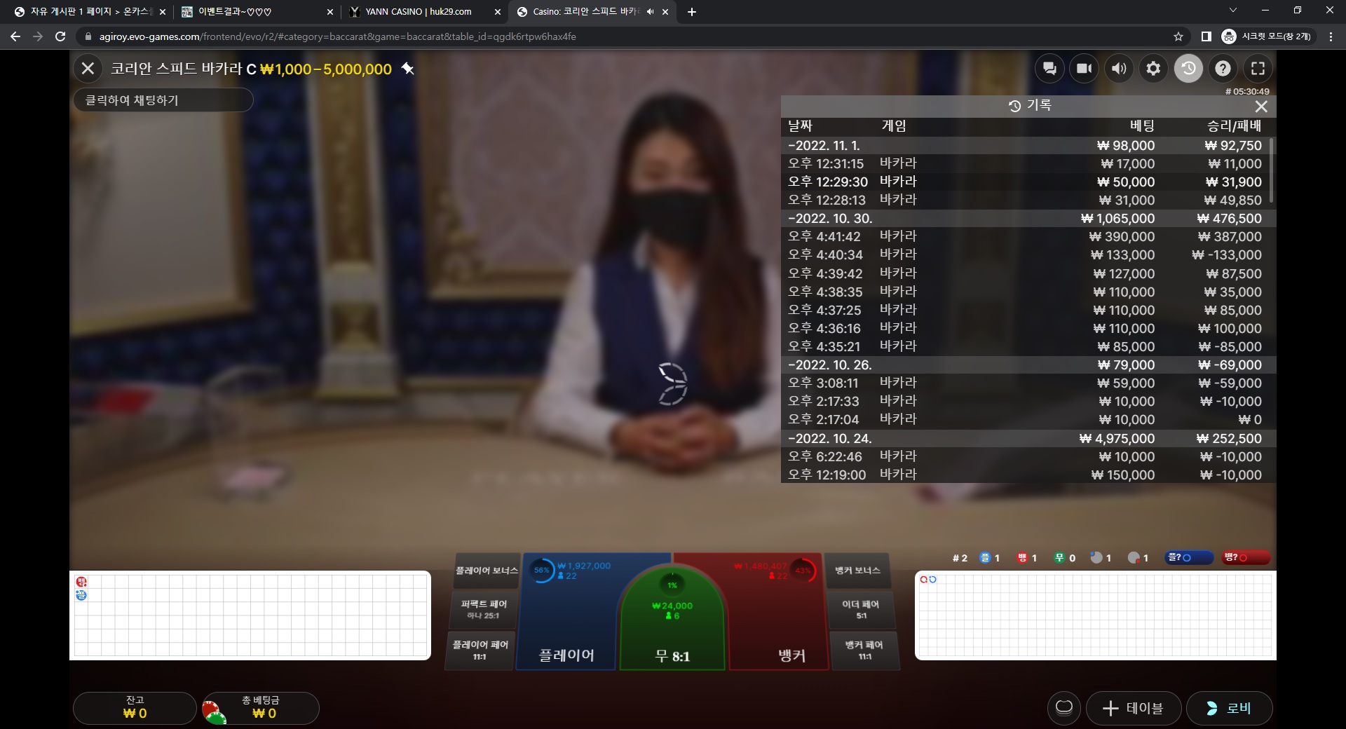
Task: Switch to YANN CASINO browser tab
Action: [419, 12]
